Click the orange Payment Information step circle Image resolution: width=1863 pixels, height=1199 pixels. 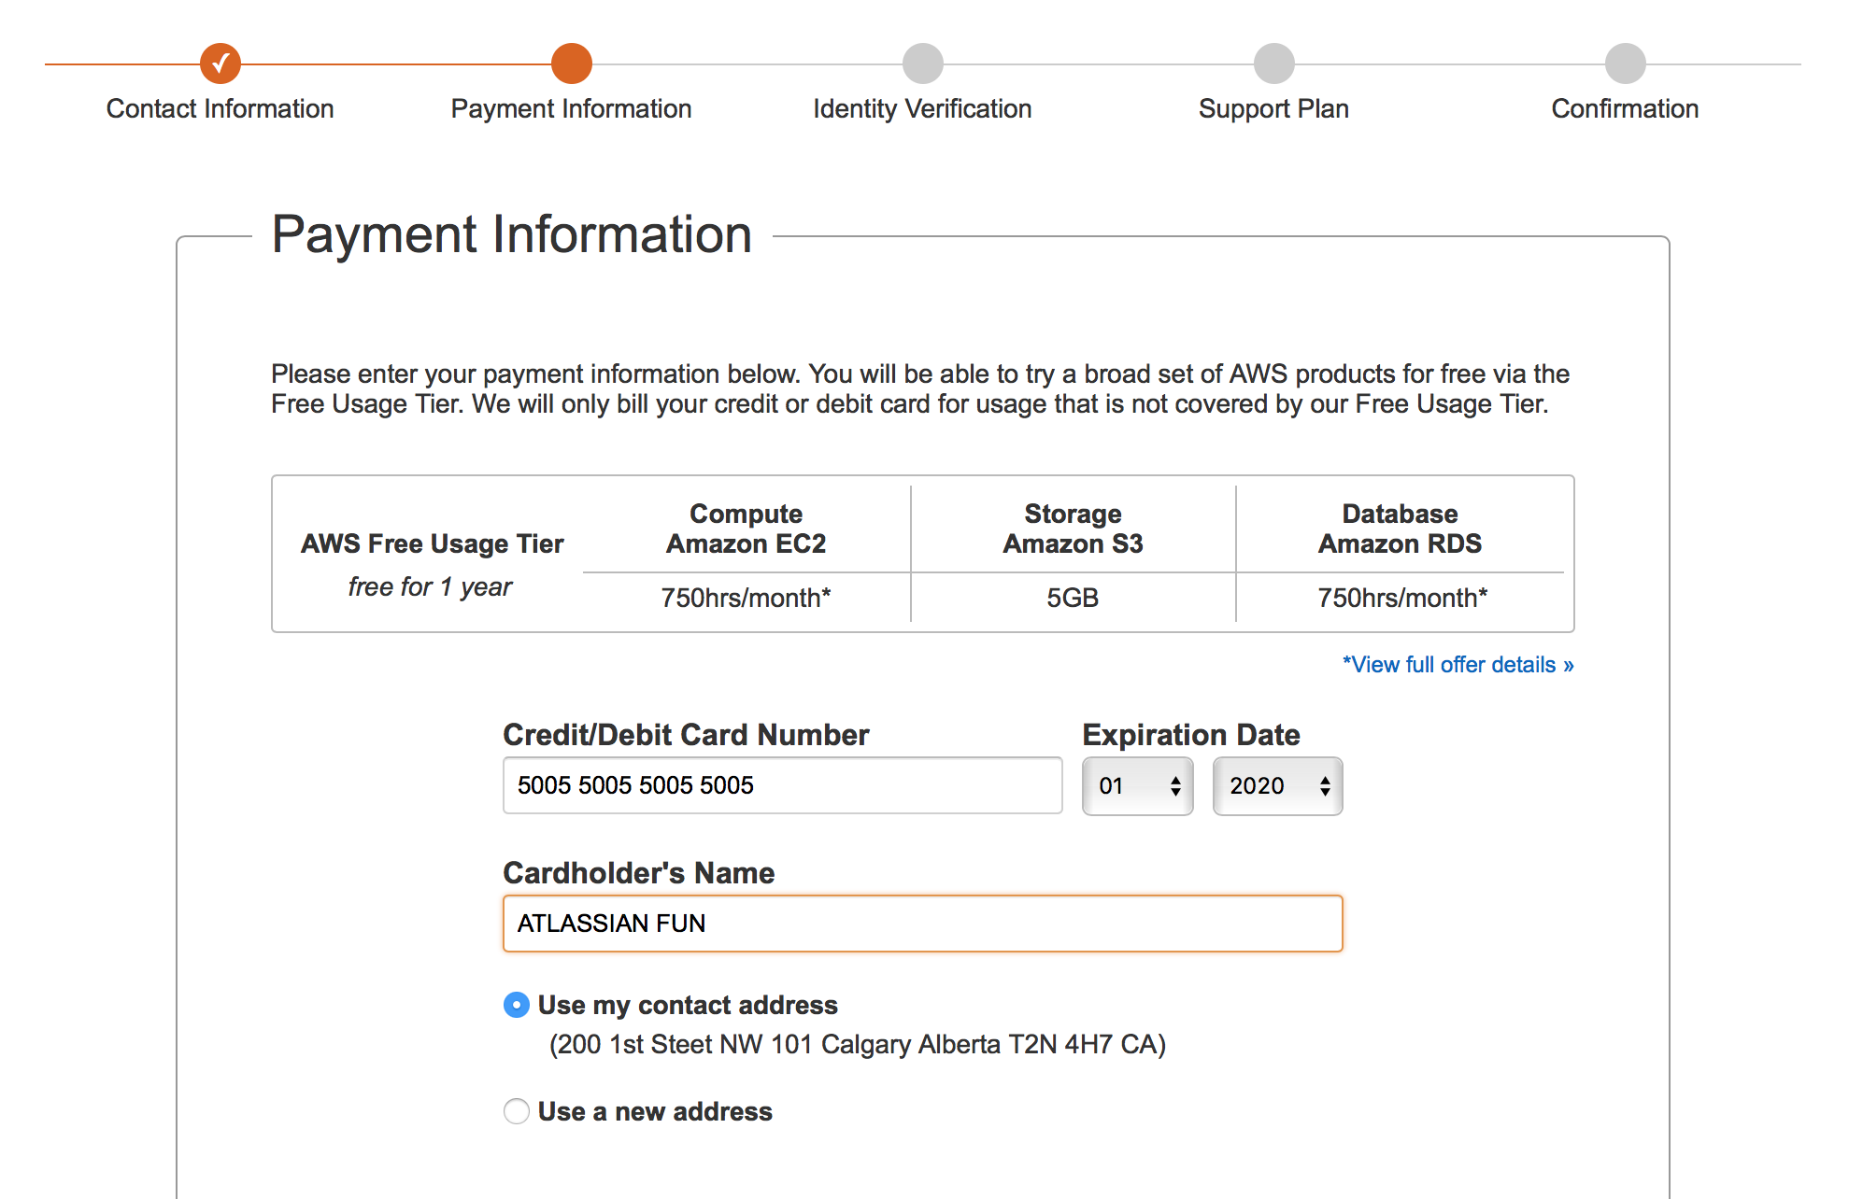(572, 63)
